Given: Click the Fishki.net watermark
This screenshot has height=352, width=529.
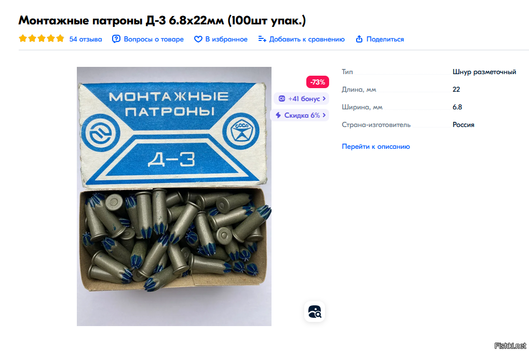Looking at the screenshot, I should pyautogui.click(x=510, y=346).
